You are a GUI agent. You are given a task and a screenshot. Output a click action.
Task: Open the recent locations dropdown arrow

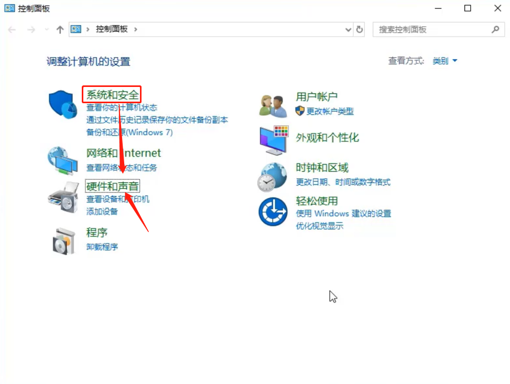point(47,29)
